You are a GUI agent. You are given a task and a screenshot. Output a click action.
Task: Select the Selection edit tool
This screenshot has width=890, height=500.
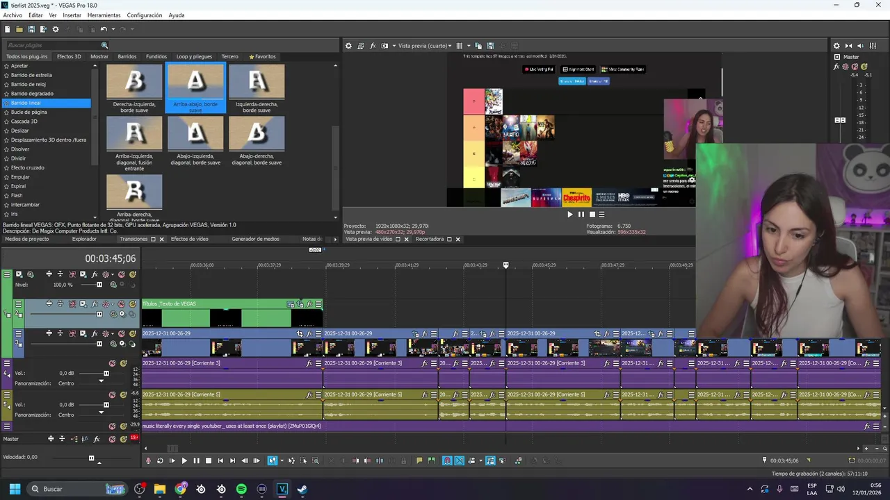[303, 460]
